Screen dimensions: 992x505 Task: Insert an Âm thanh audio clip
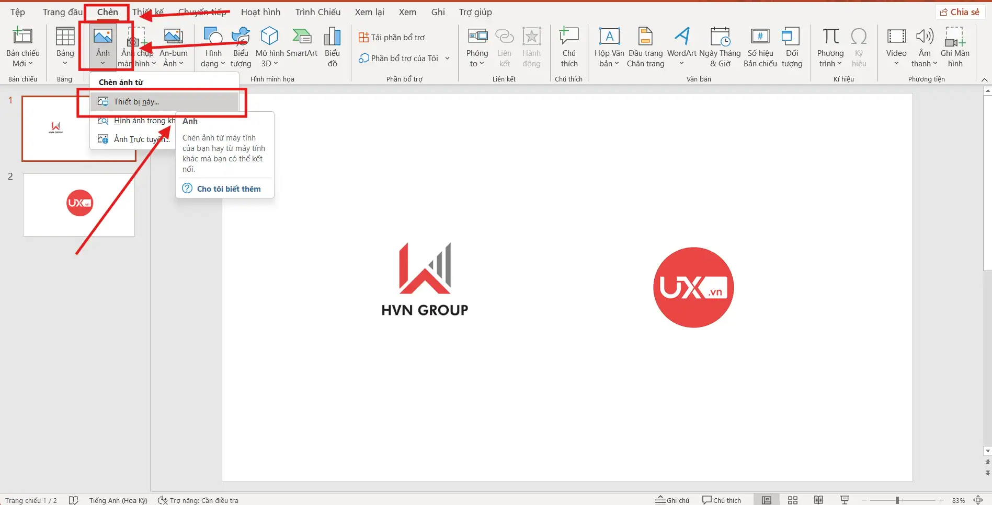(x=924, y=46)
